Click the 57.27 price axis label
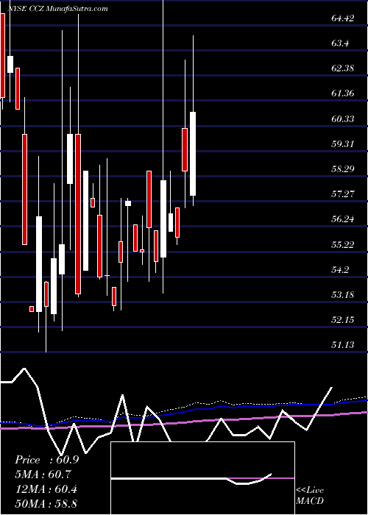 343,193
